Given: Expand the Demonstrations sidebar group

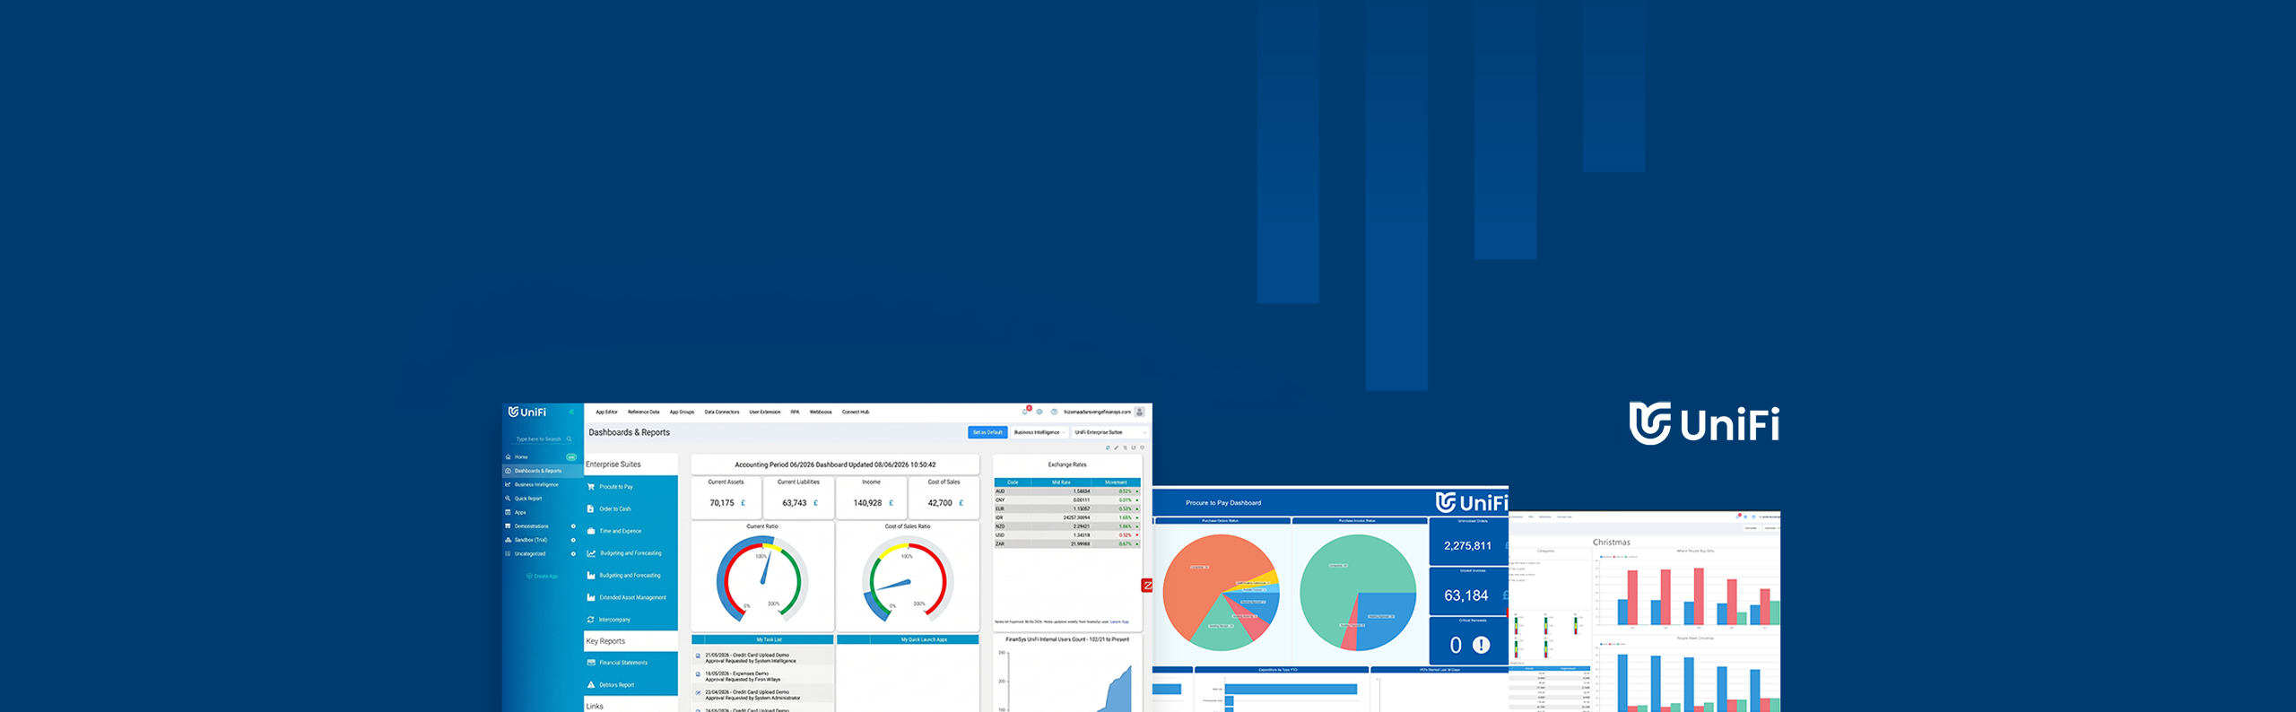Looking at the screenshot, I should pos(573,526).
